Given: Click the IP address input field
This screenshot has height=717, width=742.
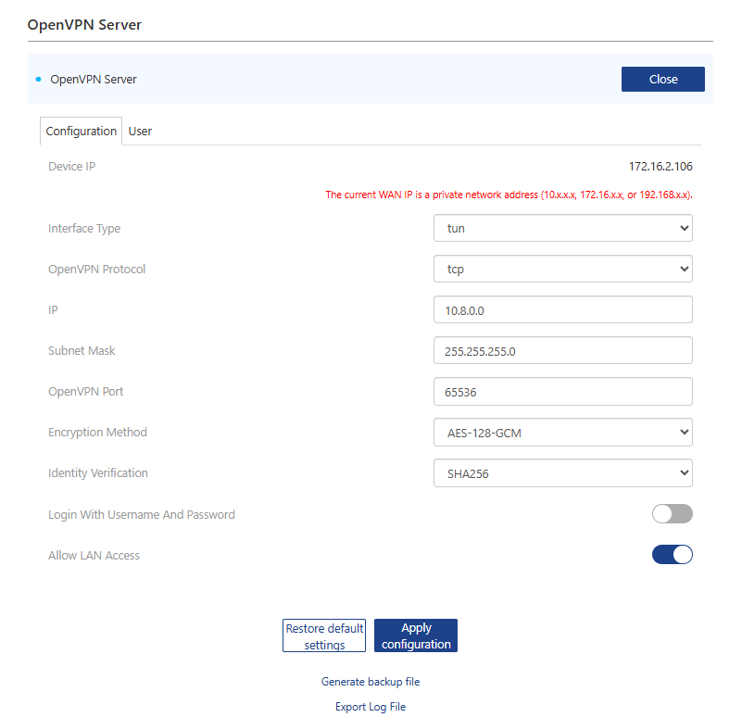Looking at the screenshot, I should point(562,309).
